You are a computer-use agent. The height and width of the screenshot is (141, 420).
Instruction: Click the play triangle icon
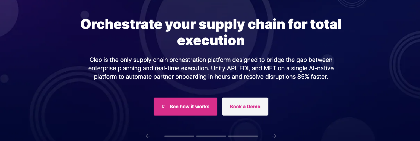(x=164, y=107)
